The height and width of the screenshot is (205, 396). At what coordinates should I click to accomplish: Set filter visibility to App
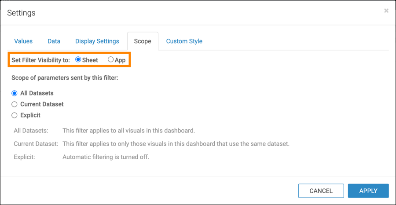[111, 59]
